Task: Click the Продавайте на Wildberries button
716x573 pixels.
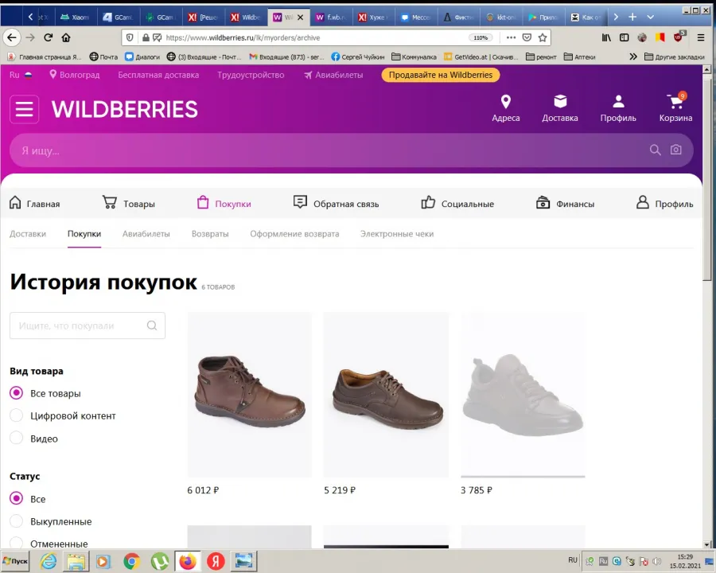Action: tap(441, 75)
